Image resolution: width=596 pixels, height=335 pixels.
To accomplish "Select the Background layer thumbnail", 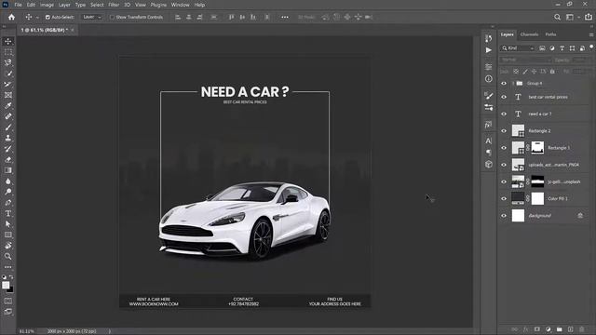I will tap(518, 216).
